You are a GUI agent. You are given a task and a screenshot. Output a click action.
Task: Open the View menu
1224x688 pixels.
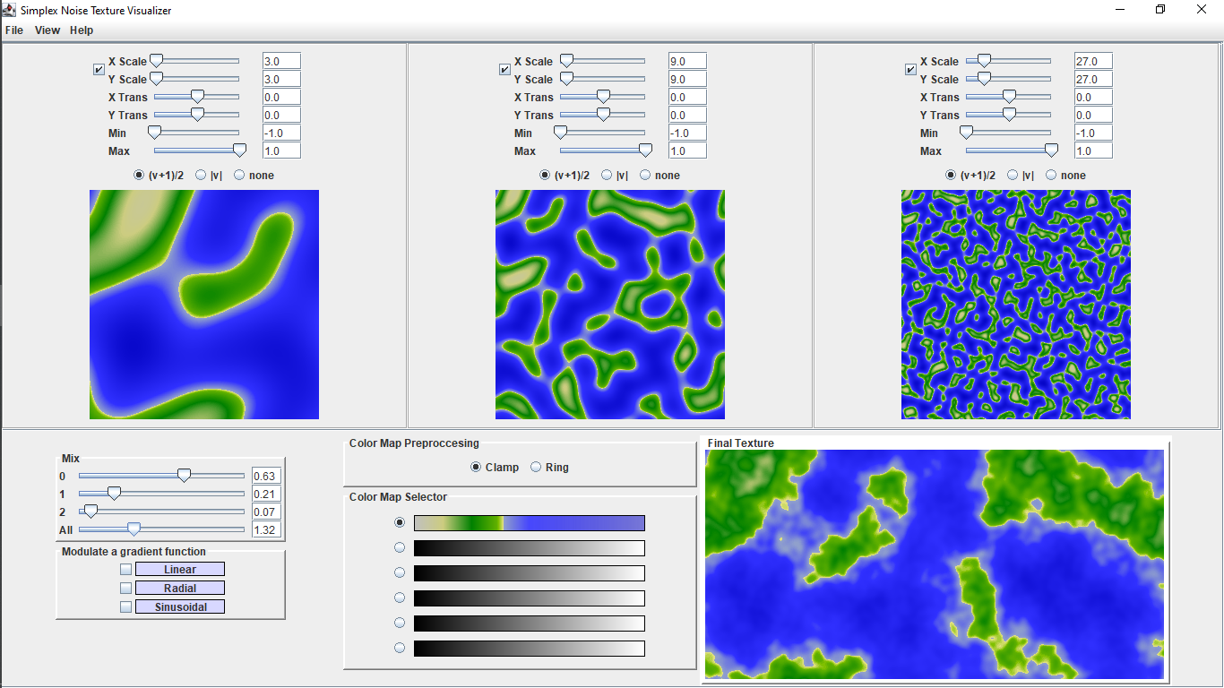coord(47,30)
